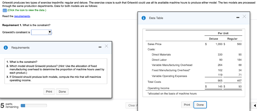
Task: Click Done in the Requirements dialog
Action: [62, 91]
